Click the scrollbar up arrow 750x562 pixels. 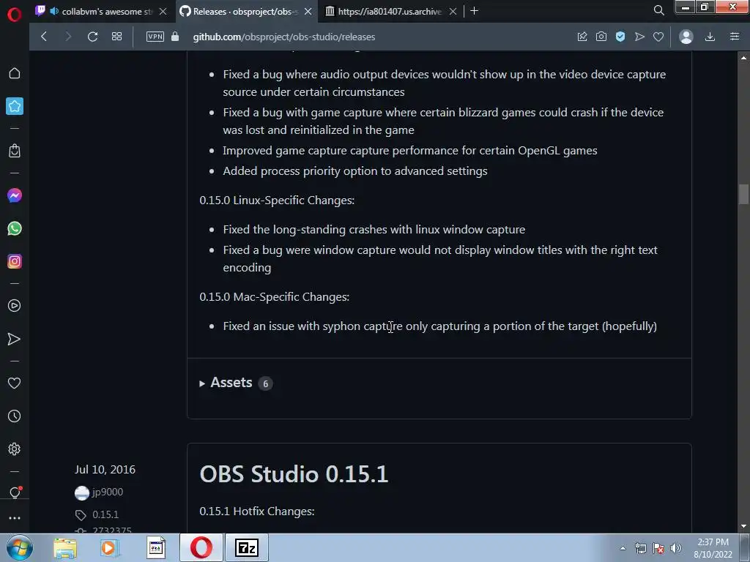[743, 57]
